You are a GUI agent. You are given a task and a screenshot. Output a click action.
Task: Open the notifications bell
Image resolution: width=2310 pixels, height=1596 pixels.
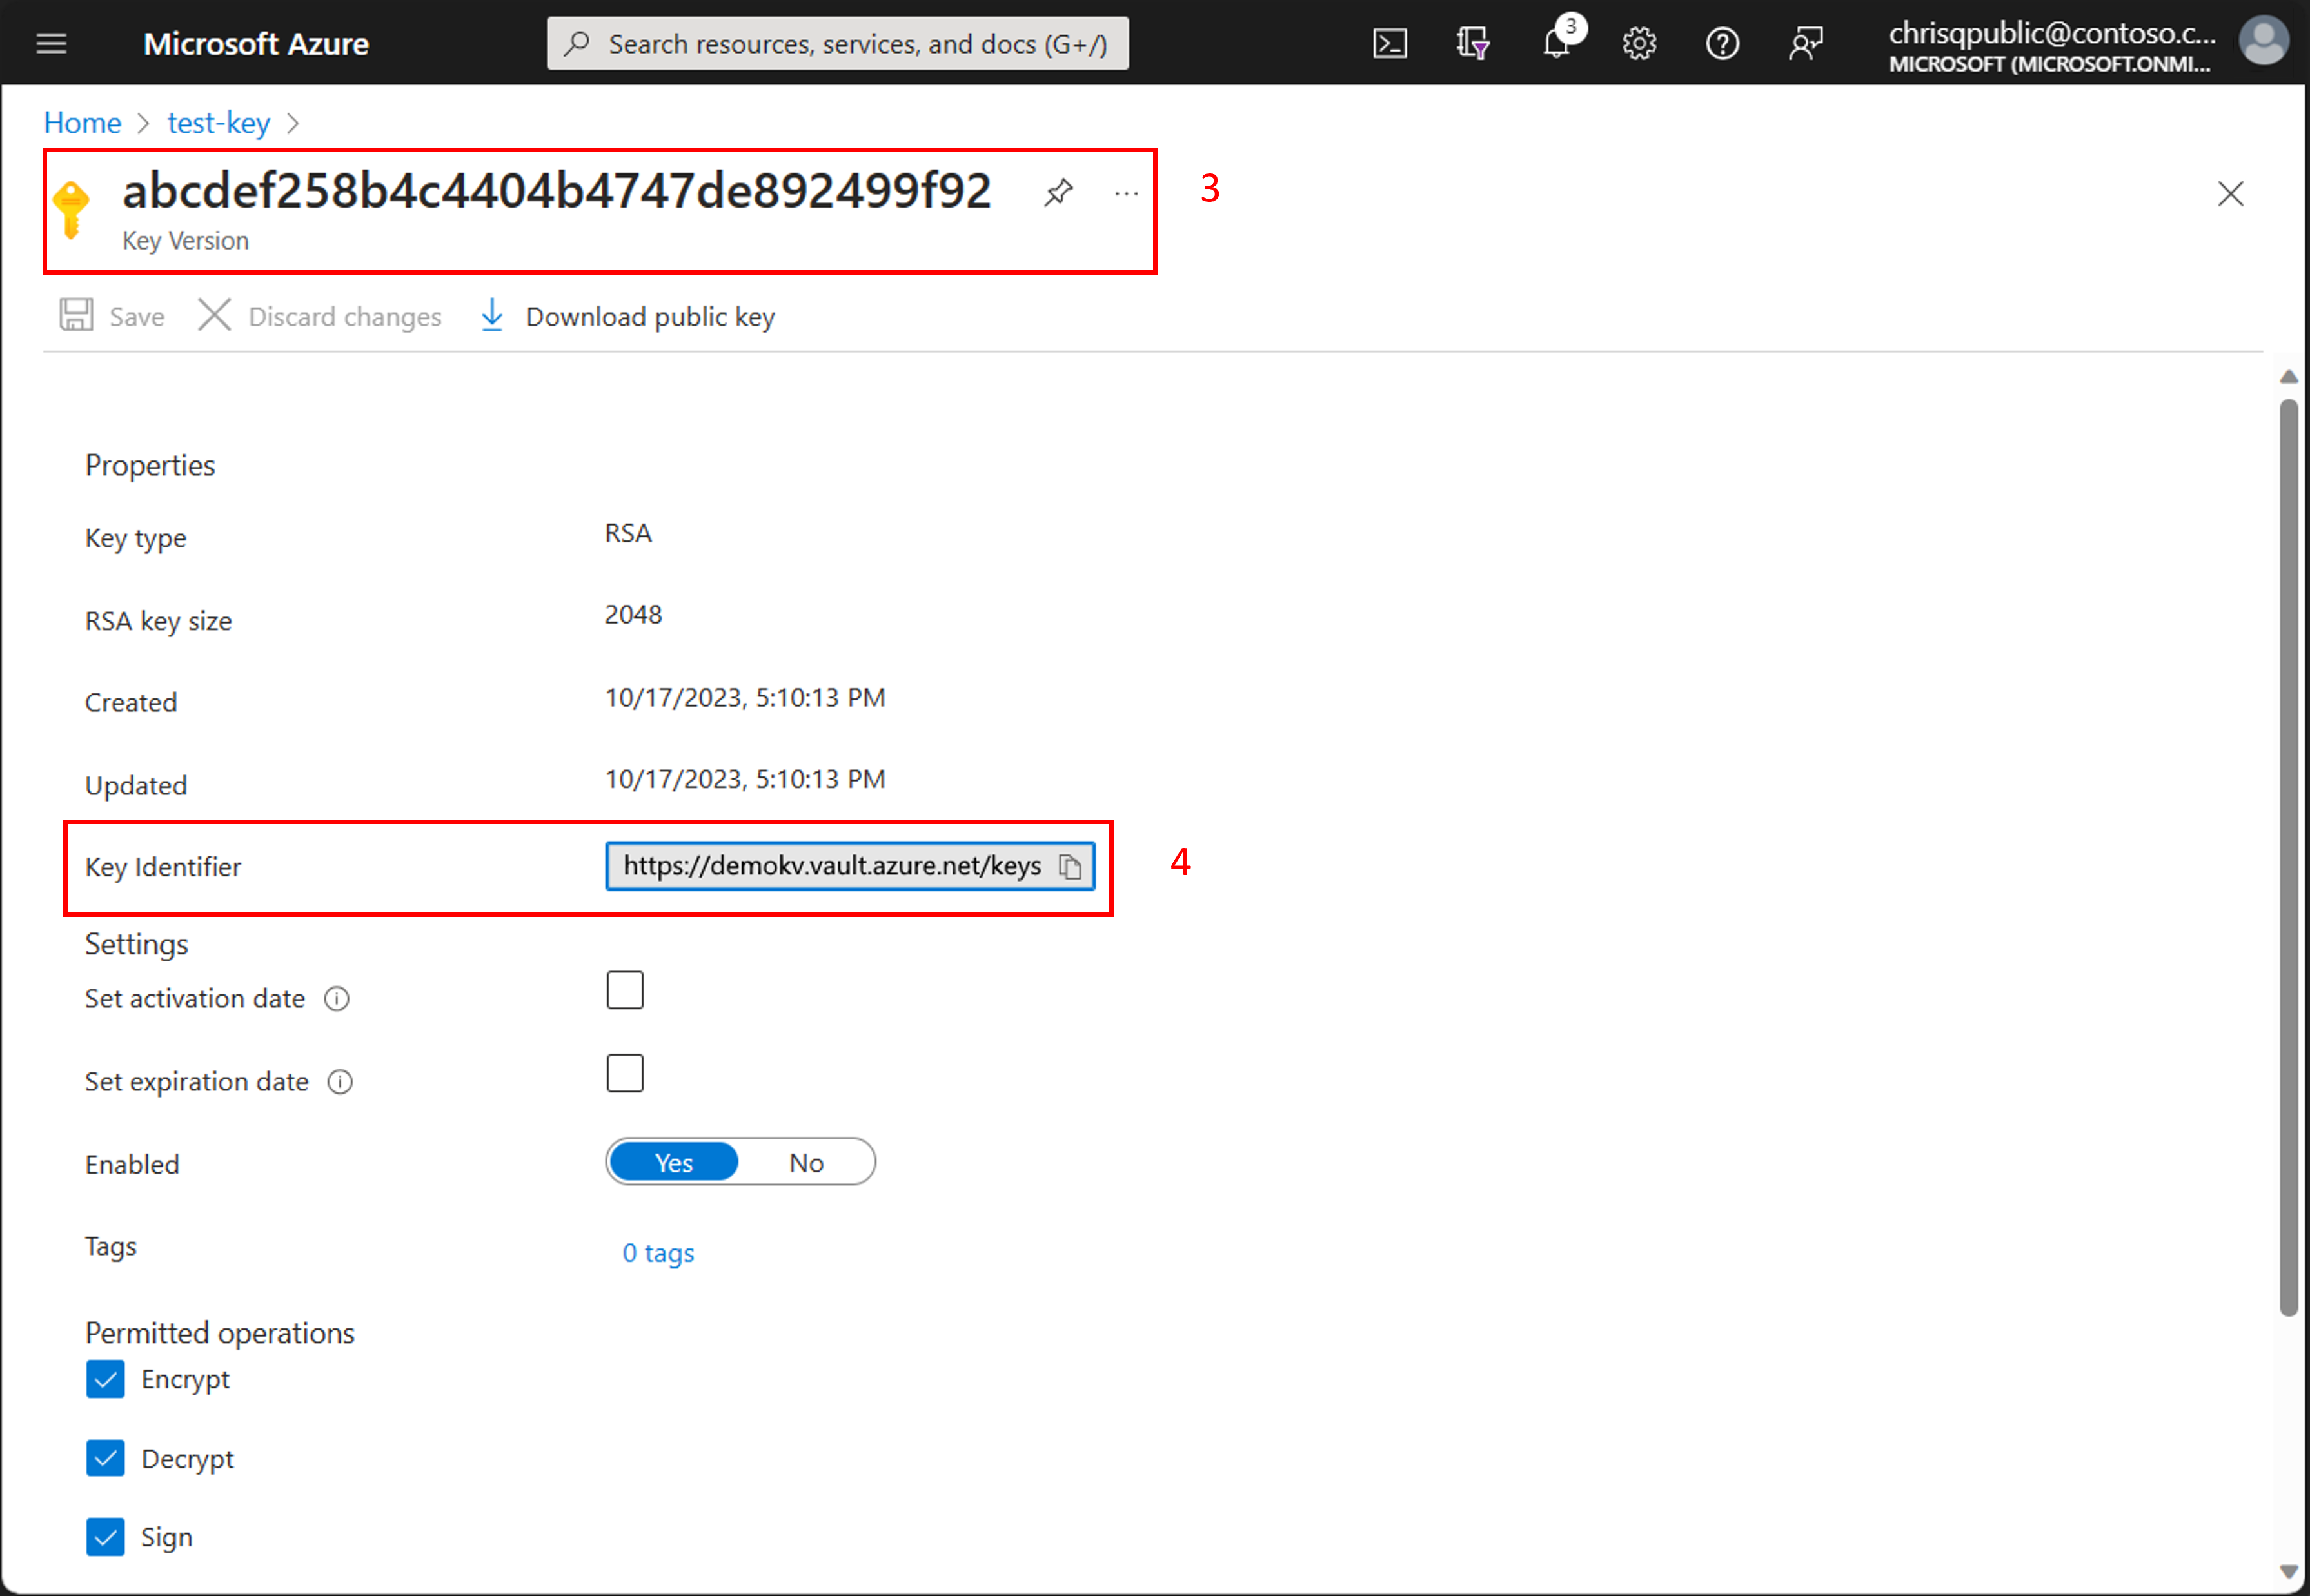[x=1556, y=44]
